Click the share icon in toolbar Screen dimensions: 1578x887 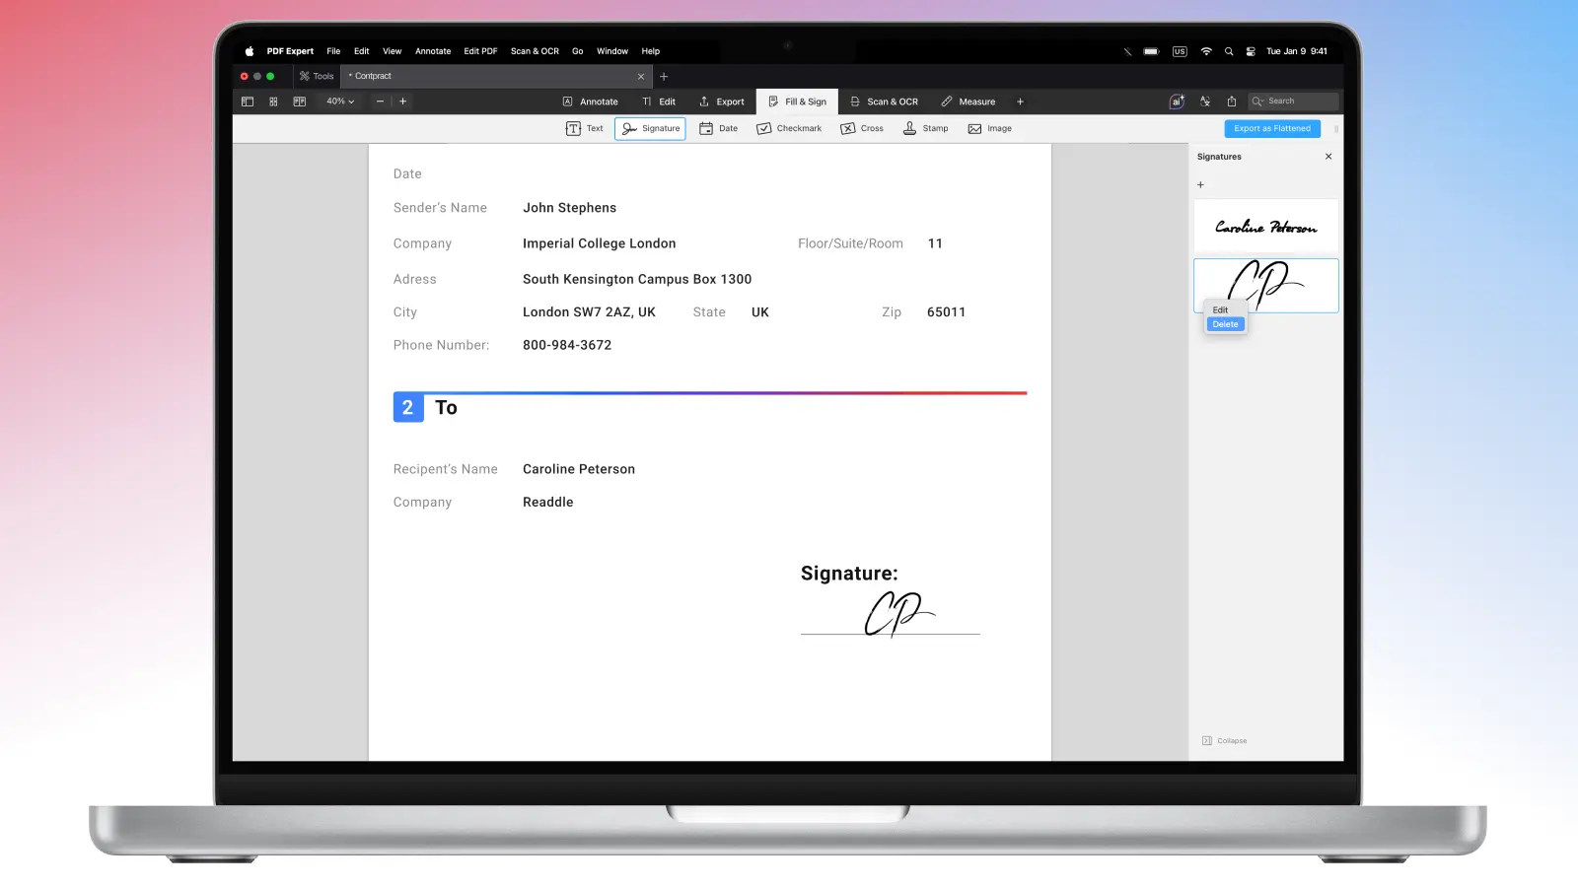pyautogui.click(x=1231, y=102)
